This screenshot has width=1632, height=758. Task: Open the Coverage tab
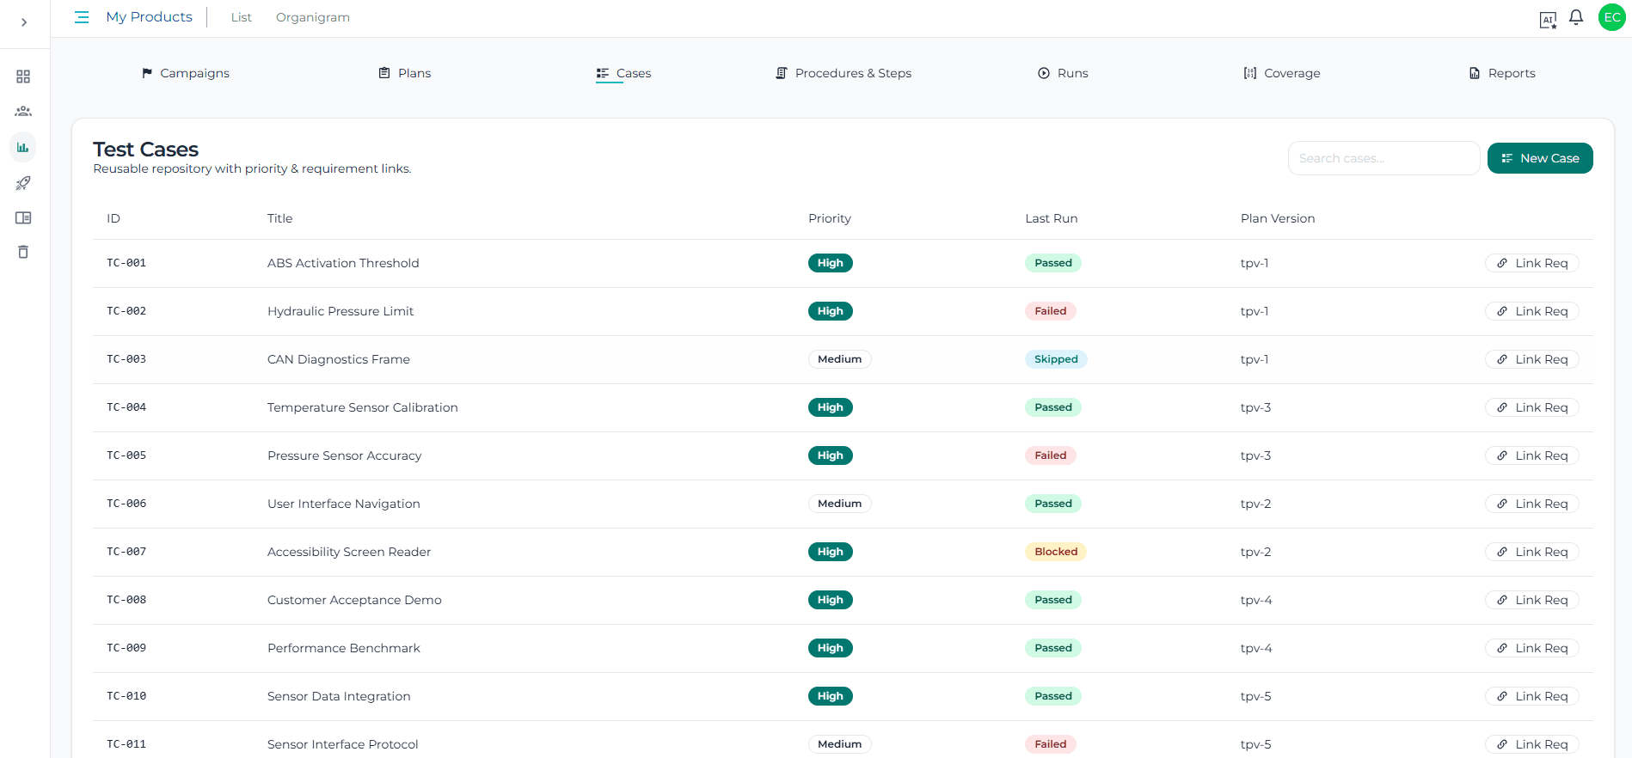click(1281, 73)
